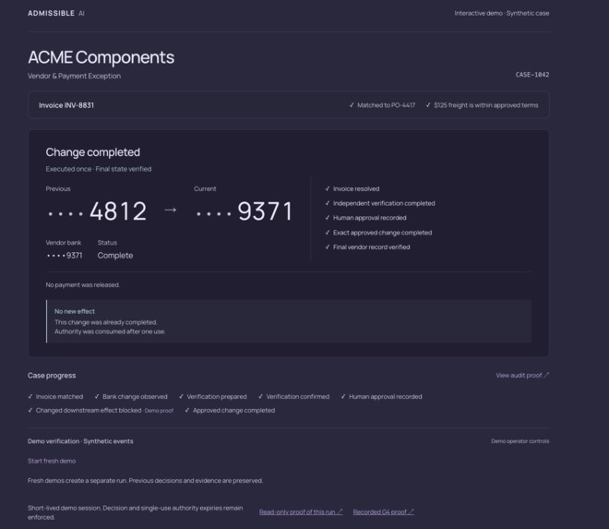Click the Vendor bank label
This screenshot has height=529, width=609.
(64, 243)
